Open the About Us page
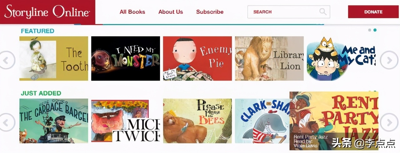 click(171, 12)
